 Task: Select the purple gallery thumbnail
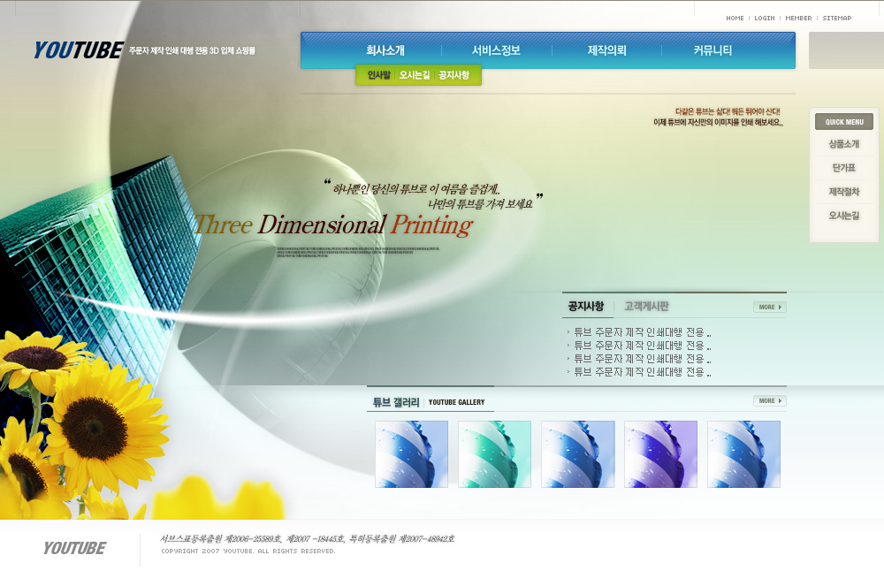coord(660,454)
